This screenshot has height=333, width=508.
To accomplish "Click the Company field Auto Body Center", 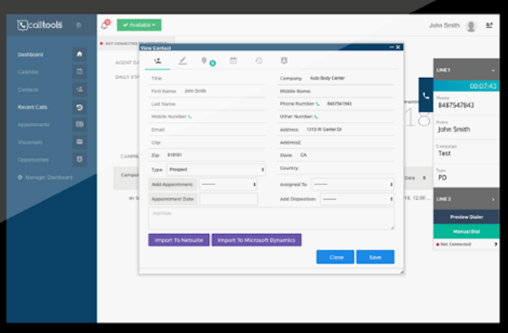I will pos(335,79).
